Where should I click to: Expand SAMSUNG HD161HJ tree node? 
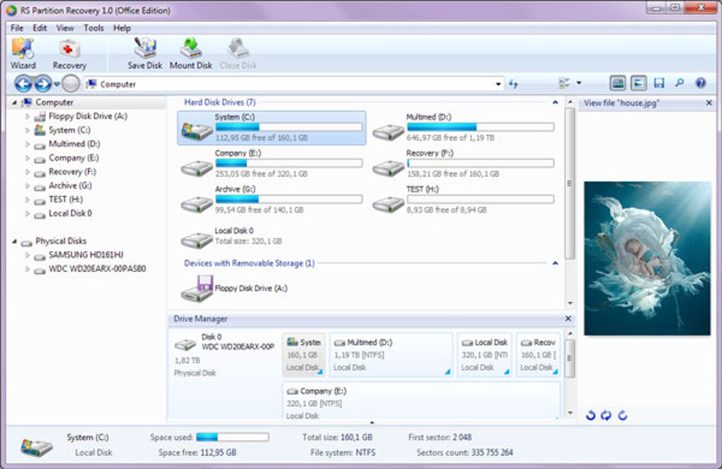pyautogui.click(x=27, y=255)
